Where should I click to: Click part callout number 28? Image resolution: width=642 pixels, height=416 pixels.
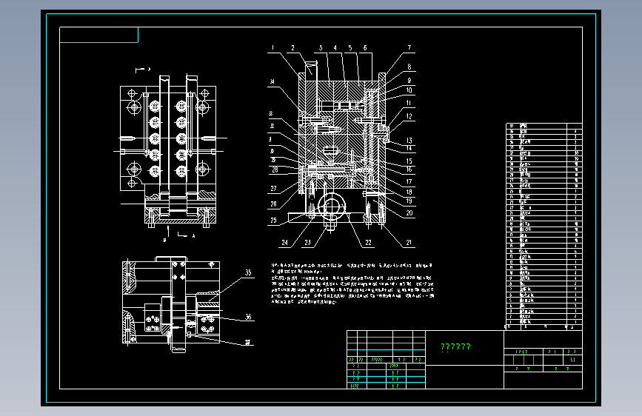(x=275, y=170)
